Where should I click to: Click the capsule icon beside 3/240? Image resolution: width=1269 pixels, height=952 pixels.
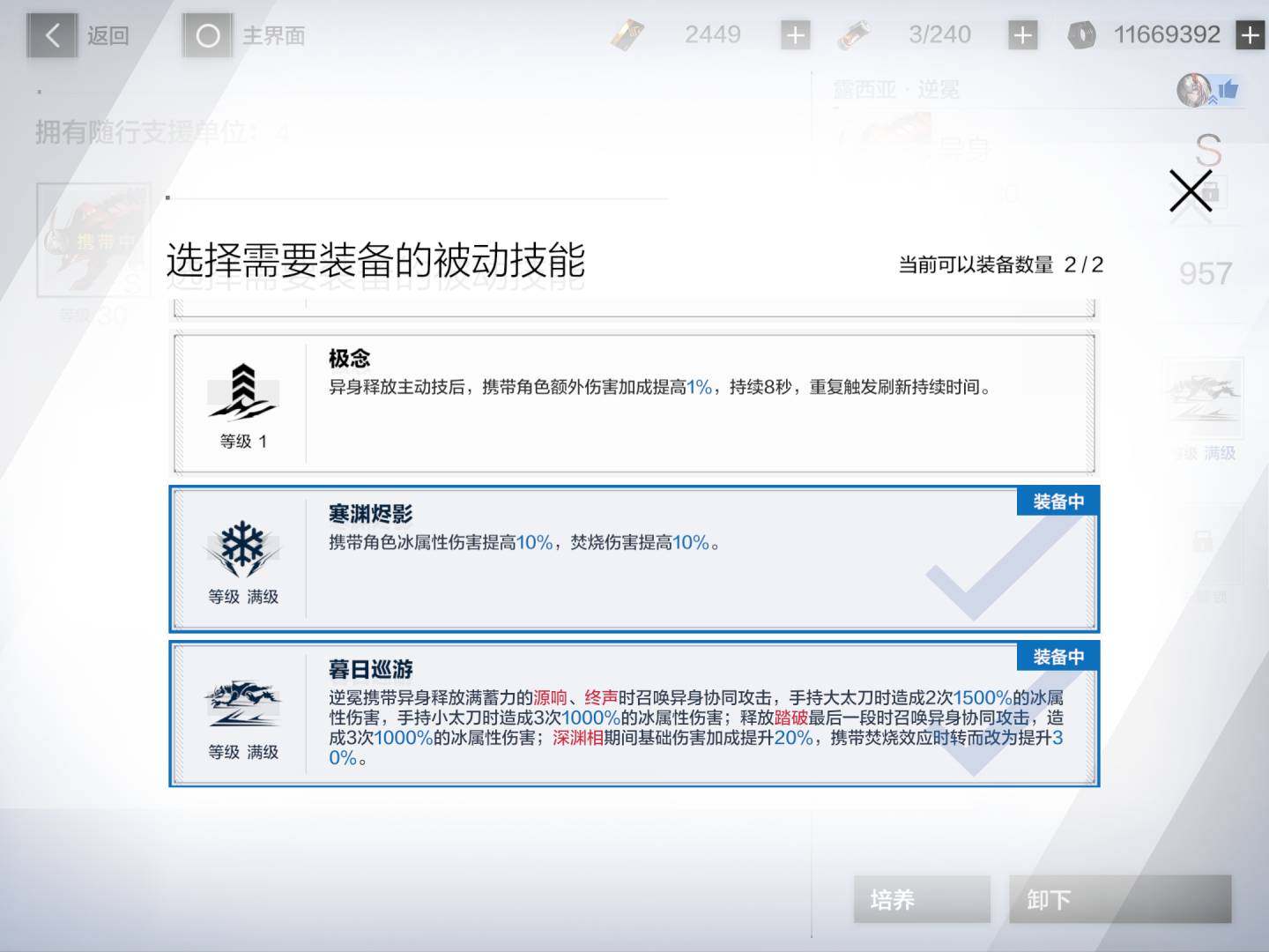point(853,35)
